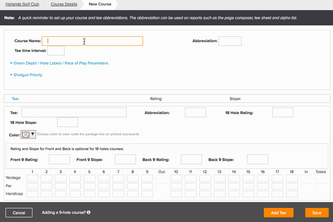
Task: Click the Handicap box for hole 17
Action: pyautogui.click(x=277, y=194)
